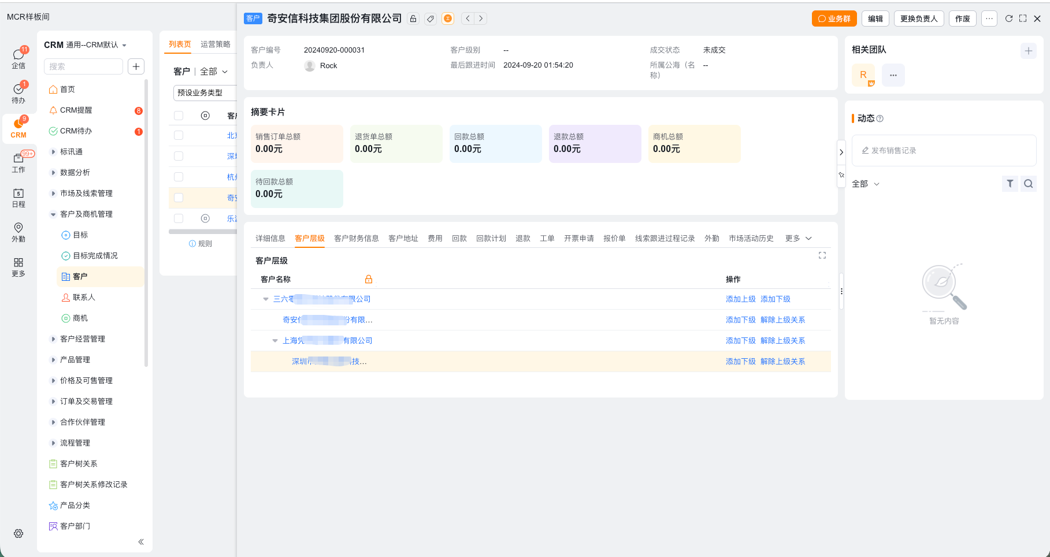Screen dimensions: 1050x557
Task: Expand the 客户层级 table to fullscreen
Action: pyautogui.click(x=822, y=255)
